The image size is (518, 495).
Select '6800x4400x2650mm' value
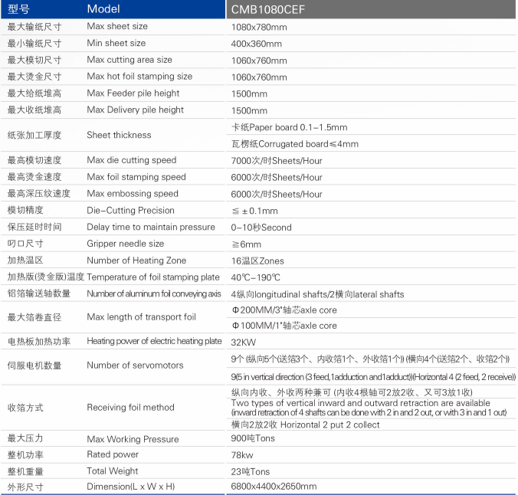pyautogui.click(x=274, y=487)
